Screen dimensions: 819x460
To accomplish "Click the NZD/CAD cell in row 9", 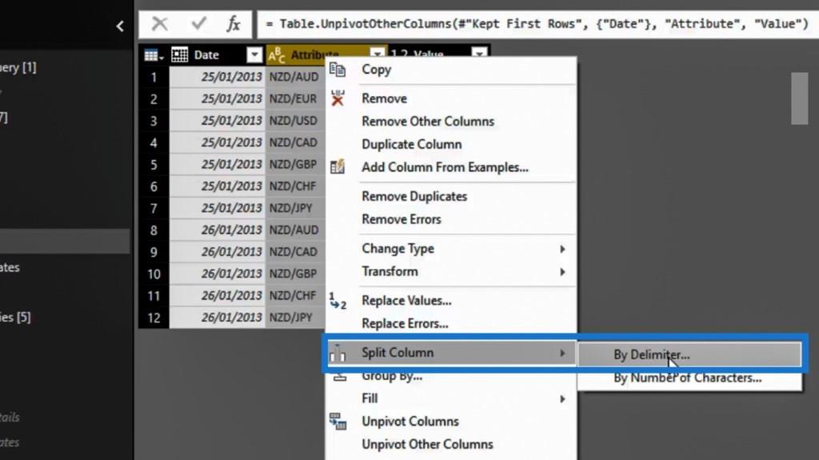I will [x=294, y=253].
